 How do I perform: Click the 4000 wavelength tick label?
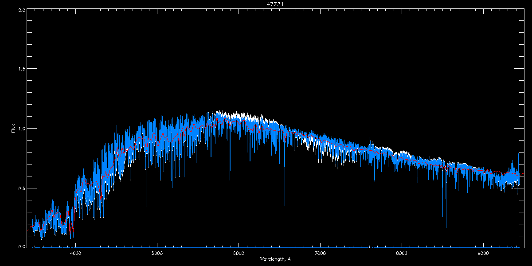pyautogui.click(x=75, y=254)
